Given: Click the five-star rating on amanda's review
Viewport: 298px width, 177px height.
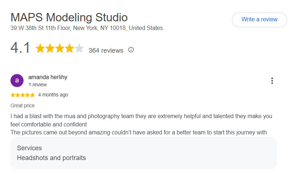Looking at the screenshot, I should click(x=23, y=95).
